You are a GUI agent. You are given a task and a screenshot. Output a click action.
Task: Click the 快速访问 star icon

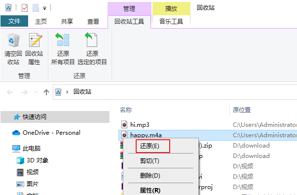(17, 117)
